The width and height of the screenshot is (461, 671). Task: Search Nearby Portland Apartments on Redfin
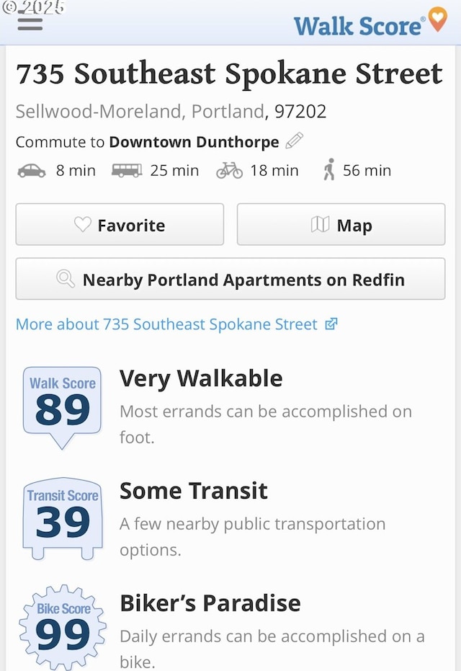pos(230,279)
